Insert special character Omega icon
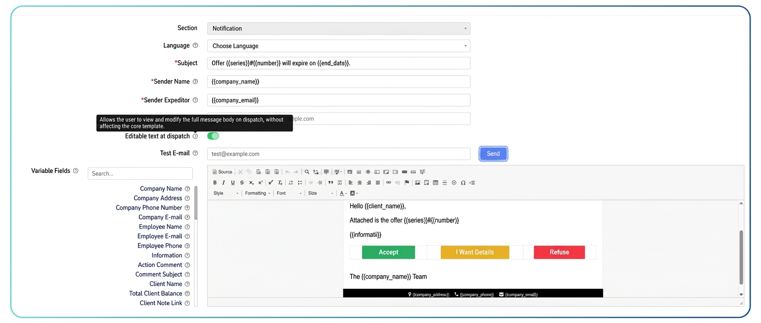The image size is (761, 323). tap(463, 183)
